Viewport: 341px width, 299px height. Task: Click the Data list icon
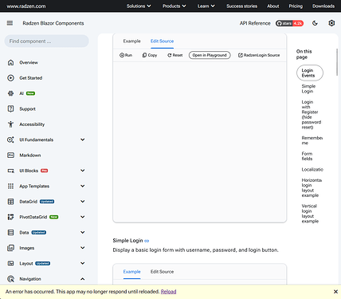[x=10, y=232]
